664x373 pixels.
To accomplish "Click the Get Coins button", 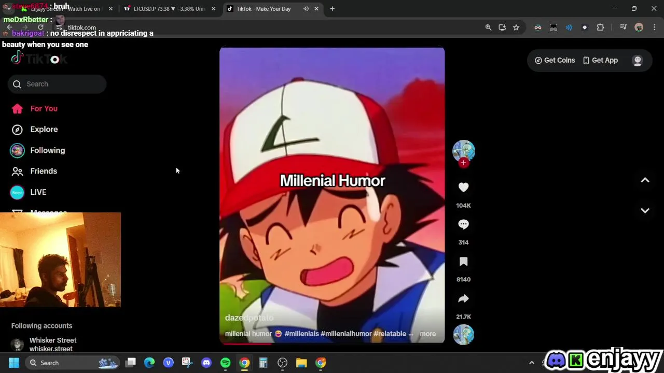I will 555,60.
